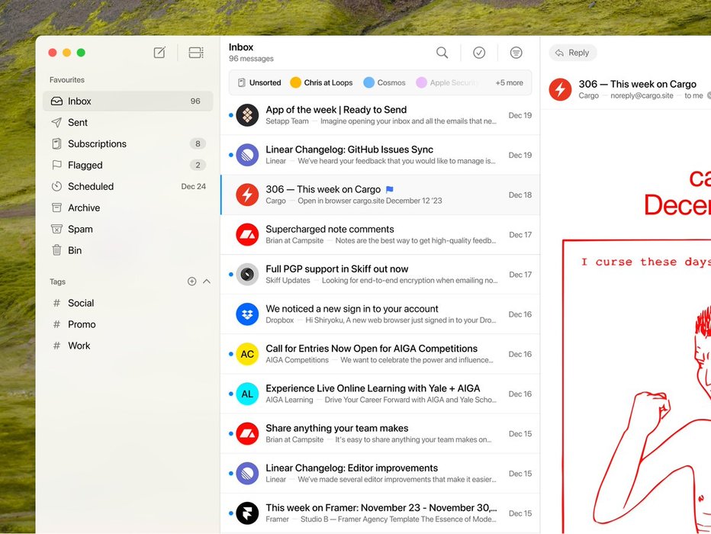Toggle unread dot on Framer email
711x534 pixels.
(x=231, y=513)
